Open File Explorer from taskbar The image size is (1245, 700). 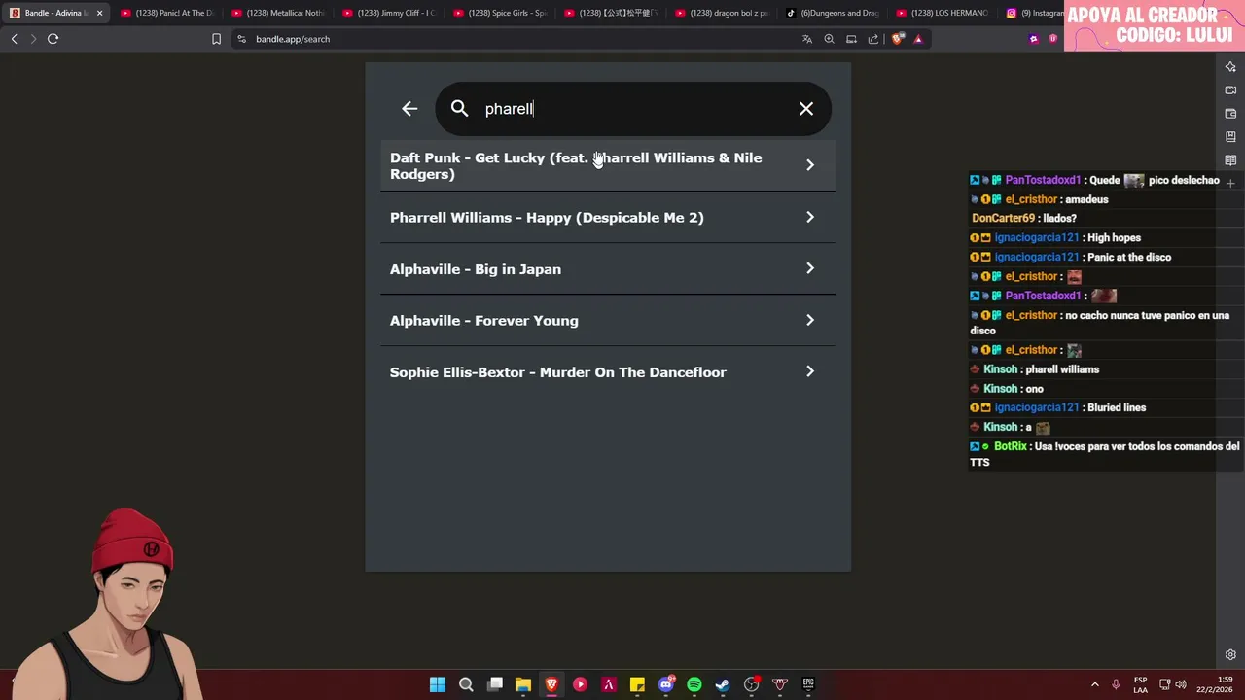point(523,684)
